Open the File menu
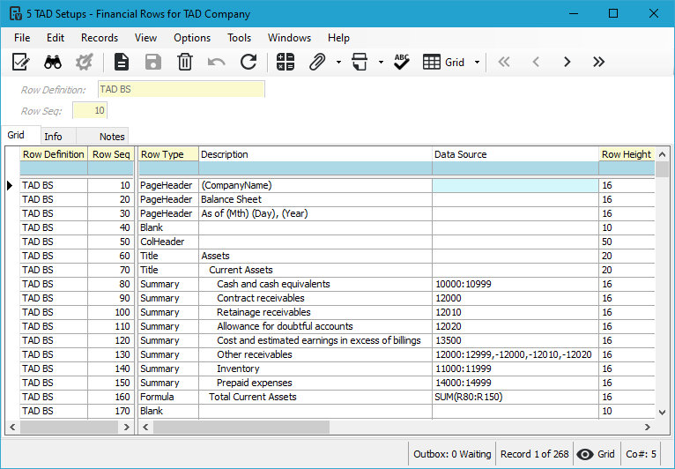Image resolution: width=675 pixels, height=469 pixels. pyautogui.click(x=22, y=38)
